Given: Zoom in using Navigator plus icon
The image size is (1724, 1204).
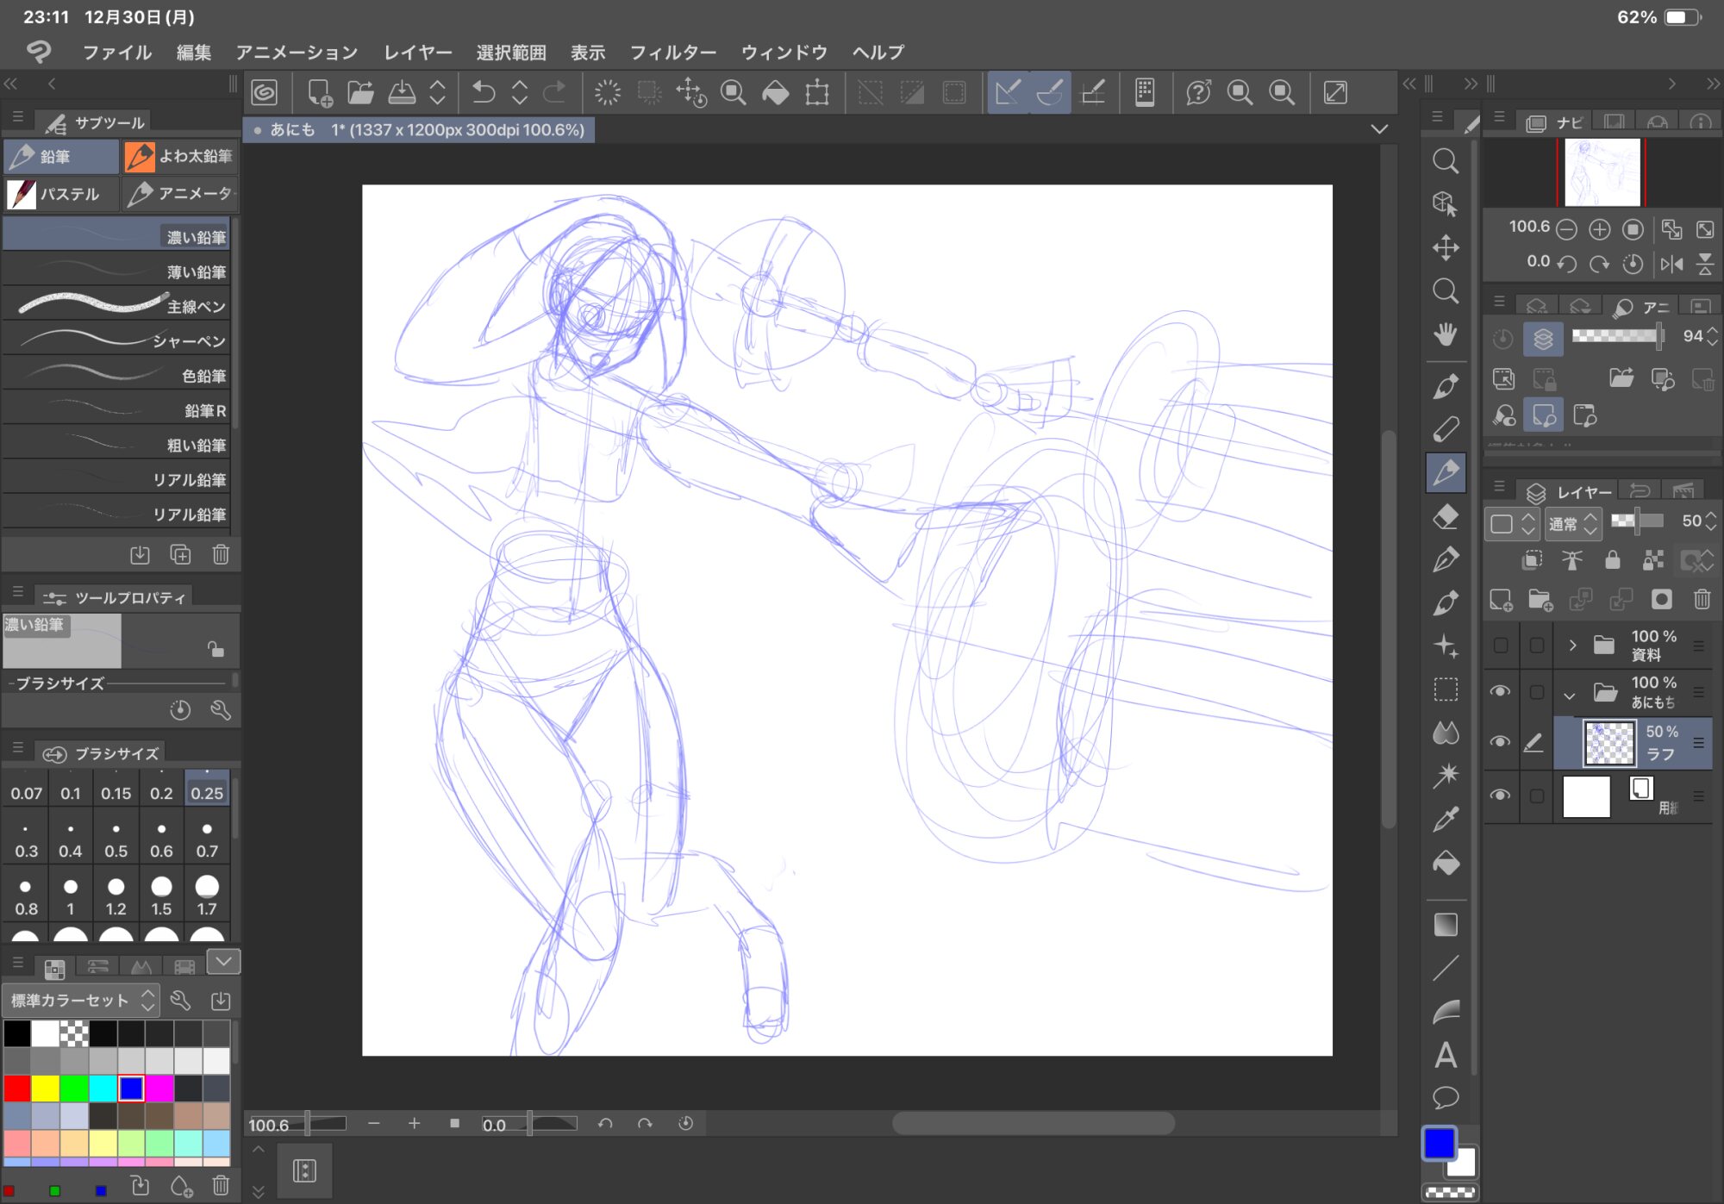Looking at the screenshot, I should point(1599,229).
